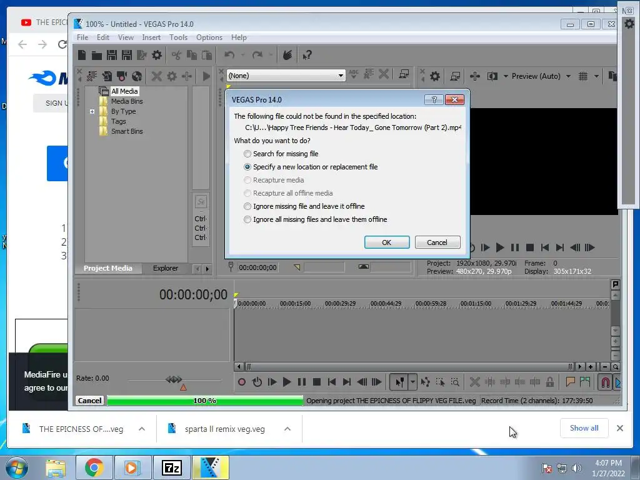This screenshot has height=480, width=640.
Task: Select Specify a new location or replacement file
Action: pos(311,167)
